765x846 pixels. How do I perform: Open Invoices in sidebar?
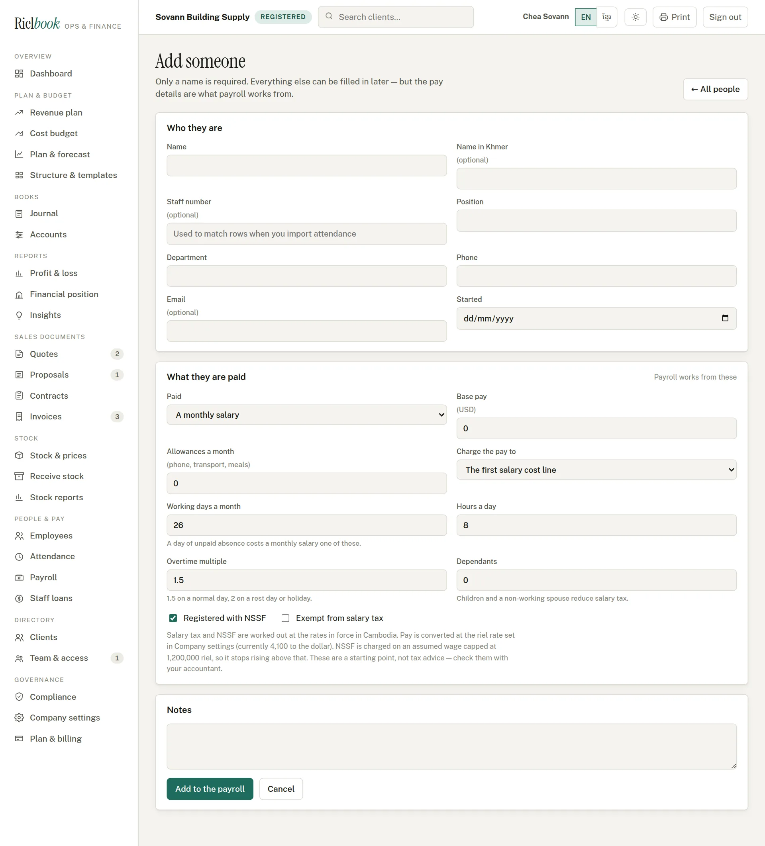(69, 417)
